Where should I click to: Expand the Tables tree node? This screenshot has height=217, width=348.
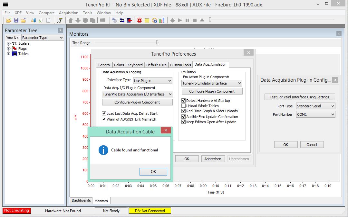8,54
